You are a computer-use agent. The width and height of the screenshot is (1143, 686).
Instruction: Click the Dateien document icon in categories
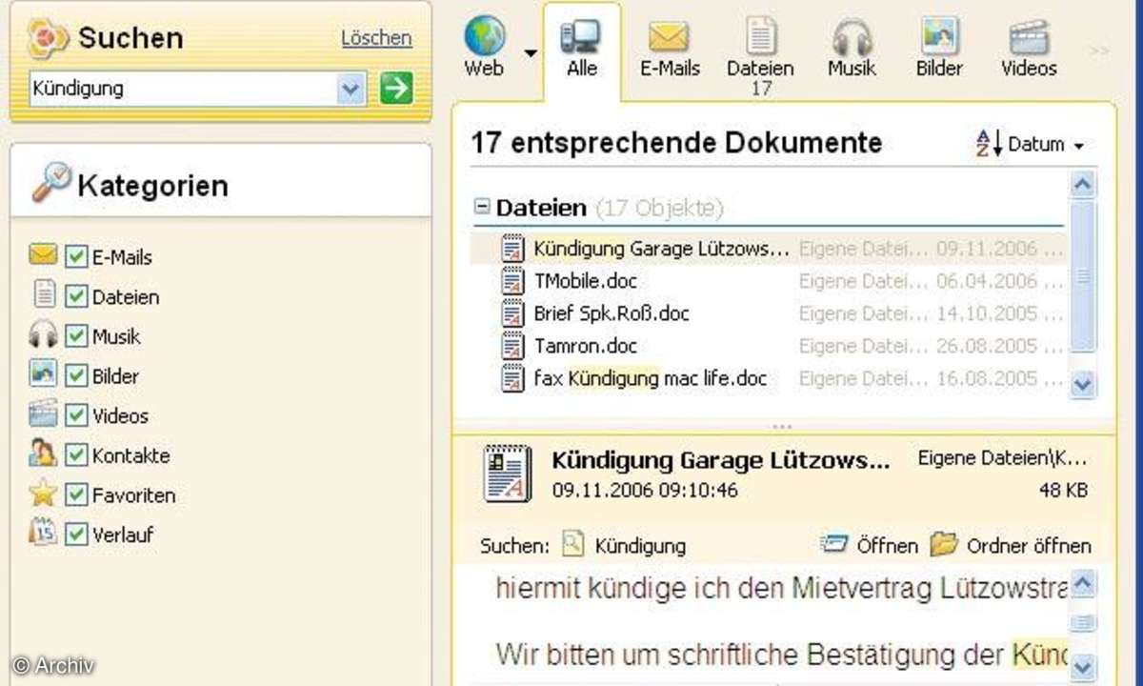(x=44, y=294)
